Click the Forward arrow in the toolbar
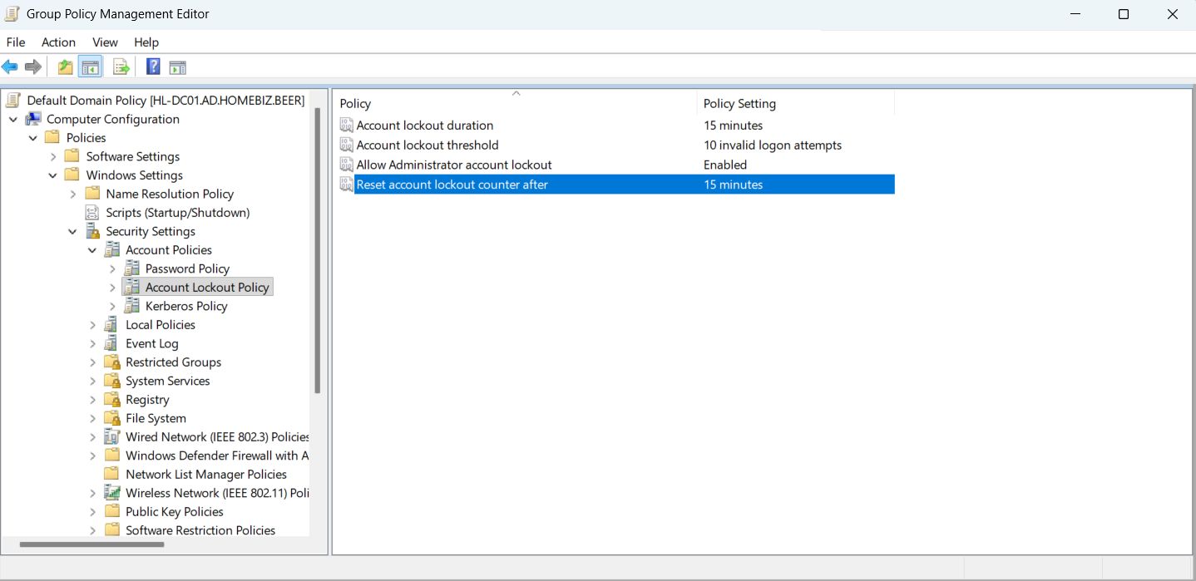1196x581 pixels. 33,67
